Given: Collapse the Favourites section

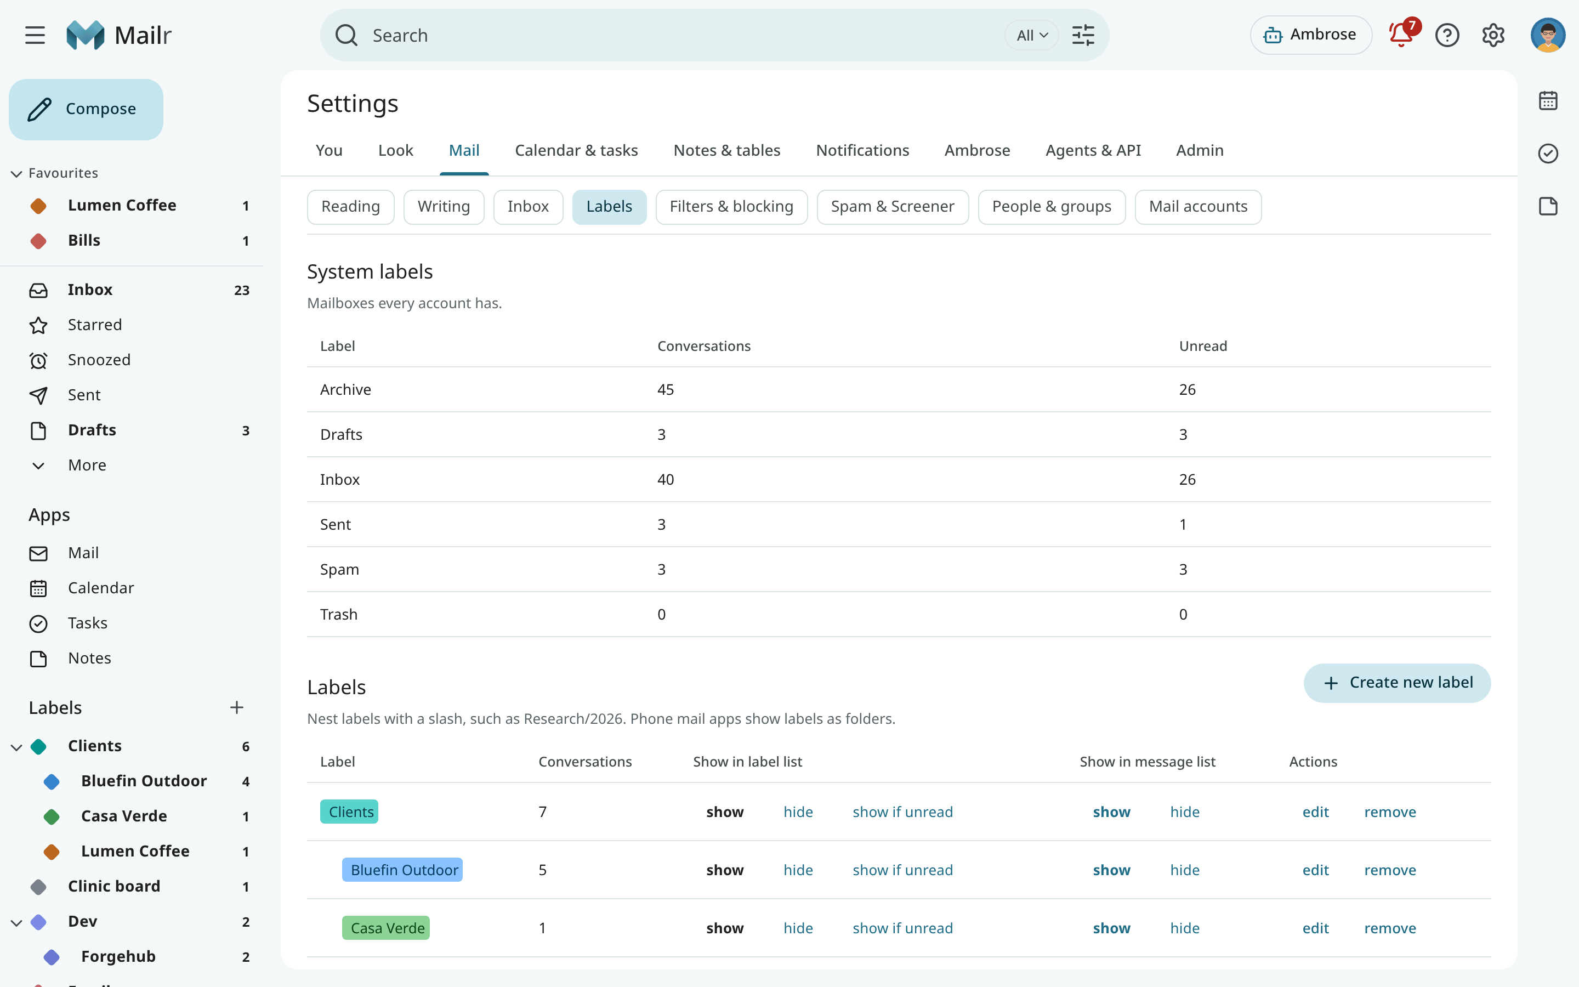Looking at the screenshot, I should point(17,174).
